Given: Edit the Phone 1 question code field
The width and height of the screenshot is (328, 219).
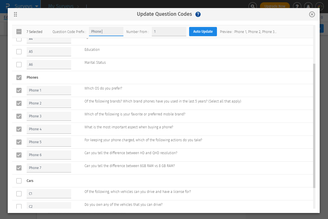Looking at the screenshot, I should (x=49, y=90).
